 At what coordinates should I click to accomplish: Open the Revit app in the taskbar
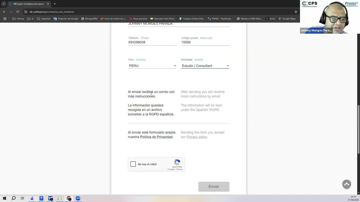pos(41,198)
